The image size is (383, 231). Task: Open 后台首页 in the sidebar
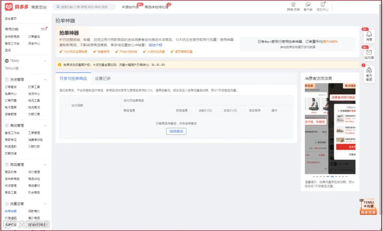[11, 18]
